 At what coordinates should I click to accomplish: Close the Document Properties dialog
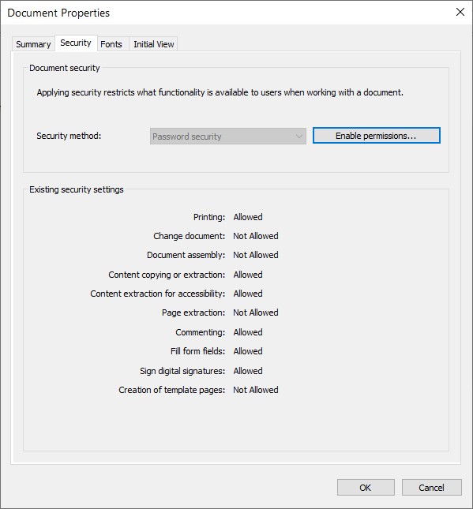coord(460,13)
